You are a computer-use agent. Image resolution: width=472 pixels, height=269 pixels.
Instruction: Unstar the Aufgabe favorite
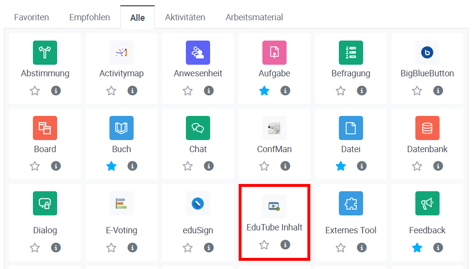(264, 90)
